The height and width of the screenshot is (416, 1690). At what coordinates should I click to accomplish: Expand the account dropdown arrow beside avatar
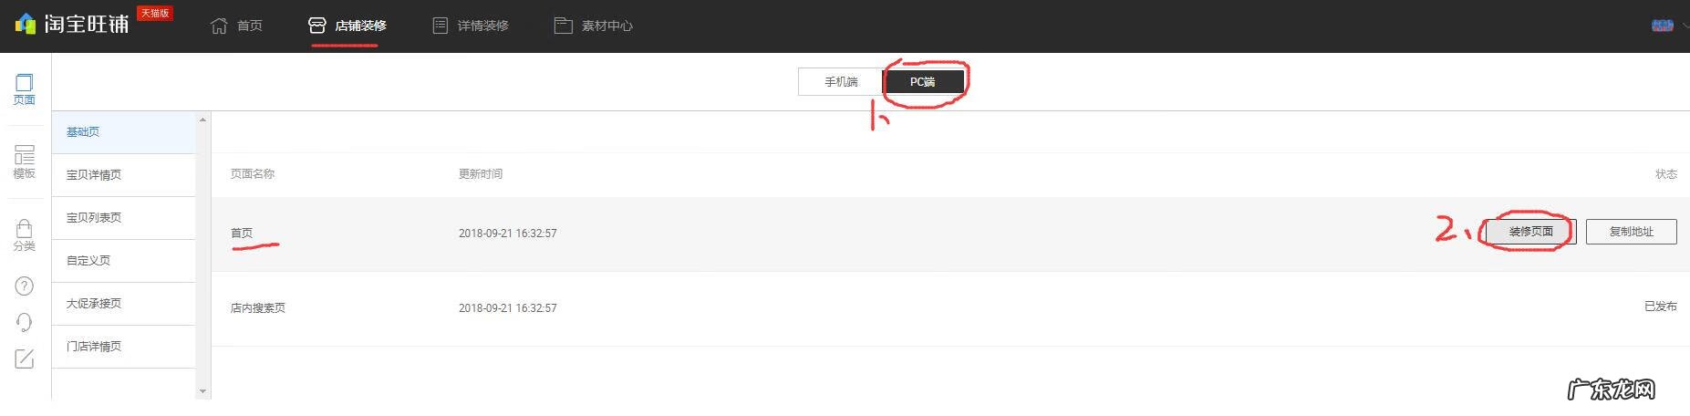point(1685,26)
